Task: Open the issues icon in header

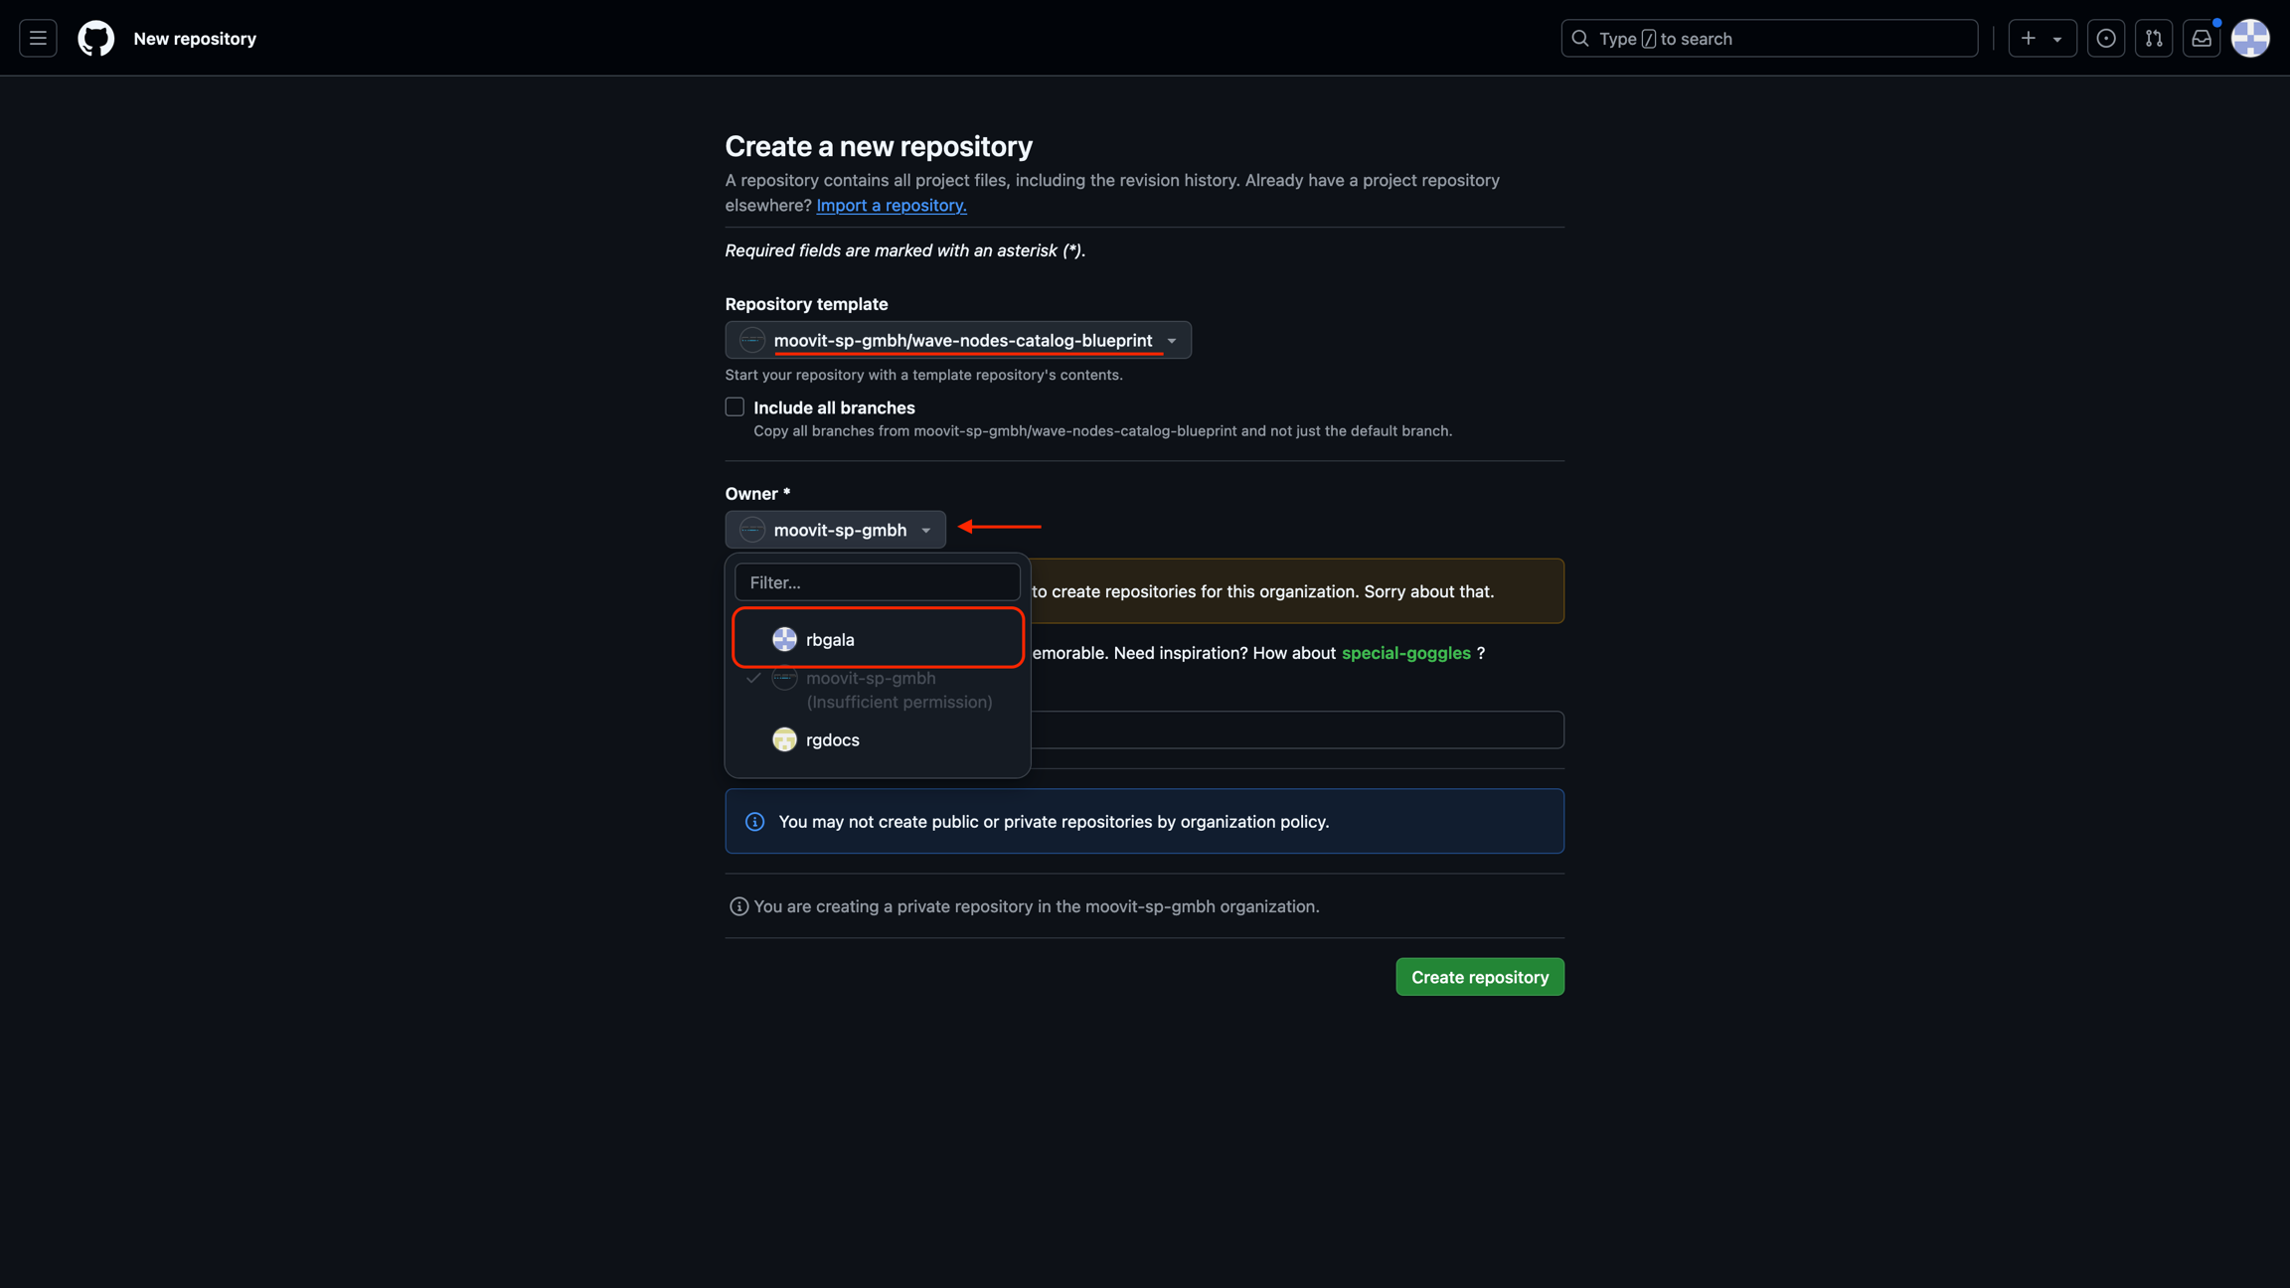Action: (2105, 39)
